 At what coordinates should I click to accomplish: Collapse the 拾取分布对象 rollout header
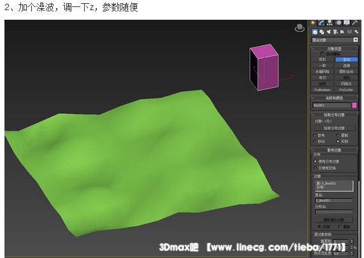pyautogui.click(x=335, y=115)
